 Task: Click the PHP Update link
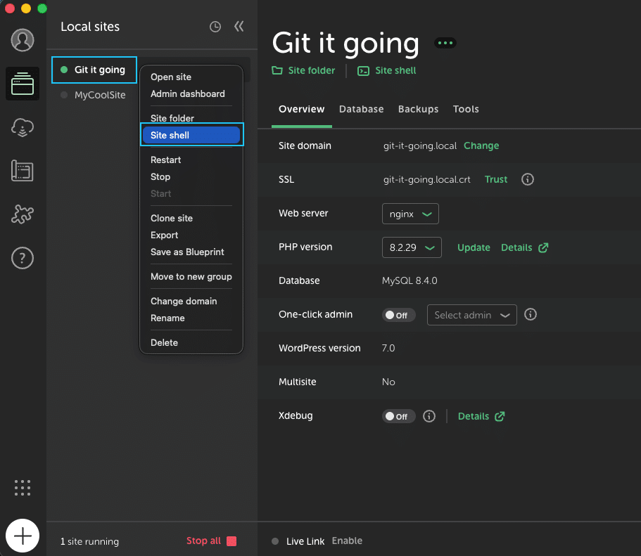click(474, 247)
